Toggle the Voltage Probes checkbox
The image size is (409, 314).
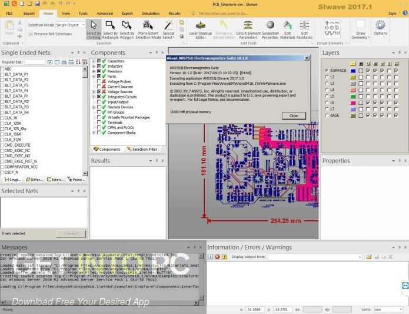click(99, 81)
